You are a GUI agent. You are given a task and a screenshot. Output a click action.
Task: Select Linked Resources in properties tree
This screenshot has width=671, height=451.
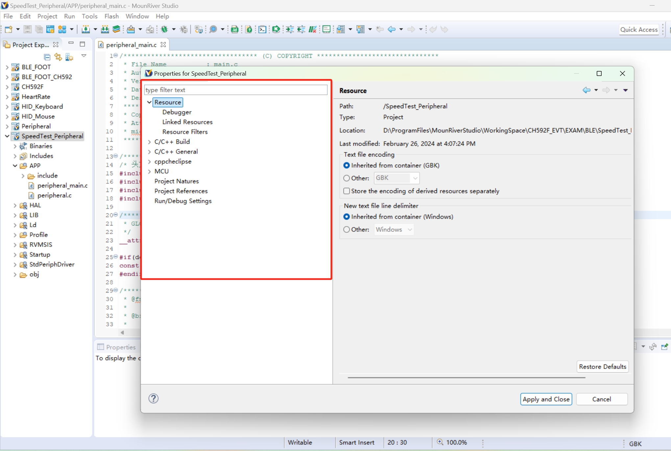coord(187,122)
